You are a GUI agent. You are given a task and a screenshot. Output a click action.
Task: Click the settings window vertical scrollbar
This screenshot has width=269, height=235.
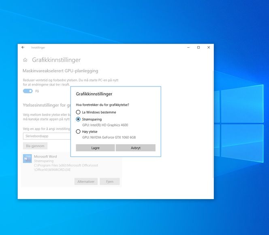213,124
